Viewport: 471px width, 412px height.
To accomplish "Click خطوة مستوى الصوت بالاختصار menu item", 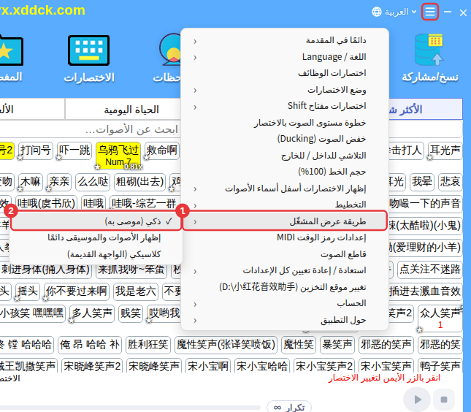I will coord(285,123).
